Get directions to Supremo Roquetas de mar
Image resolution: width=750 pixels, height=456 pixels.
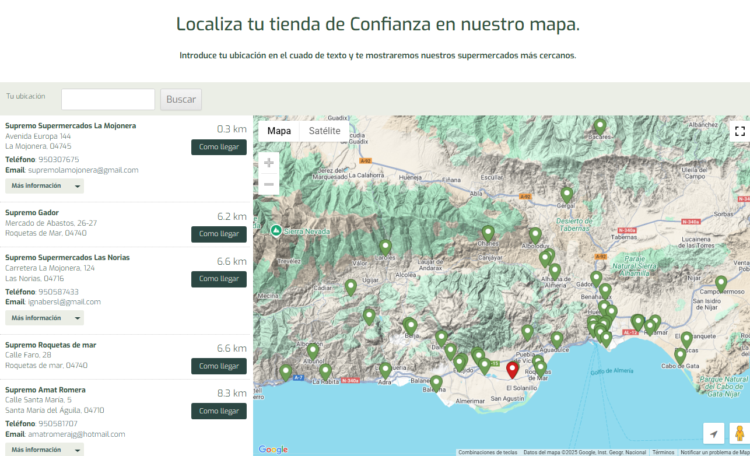pyautogui.click(x=219, y=366)
